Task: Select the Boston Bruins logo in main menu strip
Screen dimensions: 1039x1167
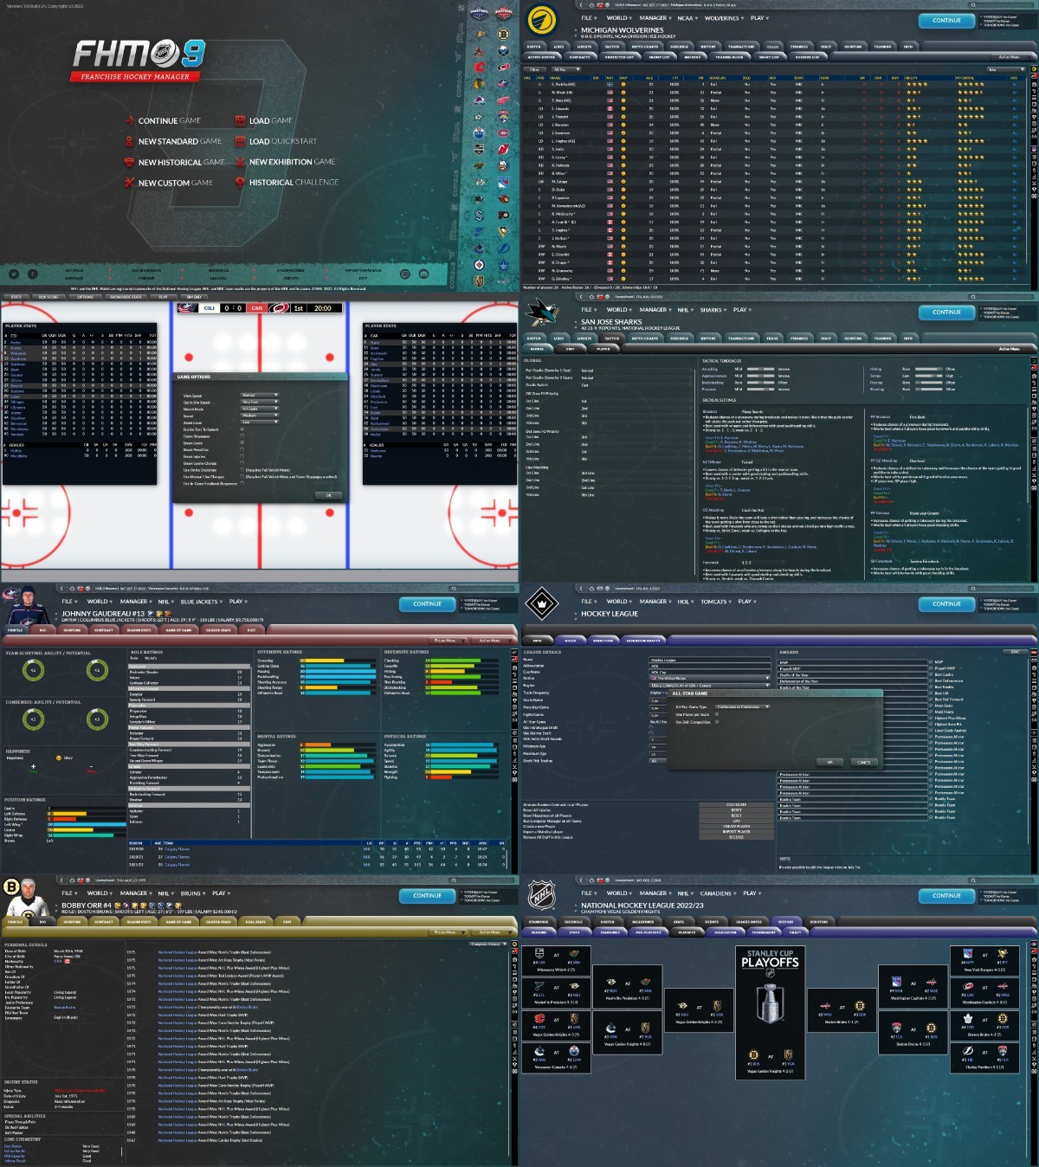Action: [504, 34]
